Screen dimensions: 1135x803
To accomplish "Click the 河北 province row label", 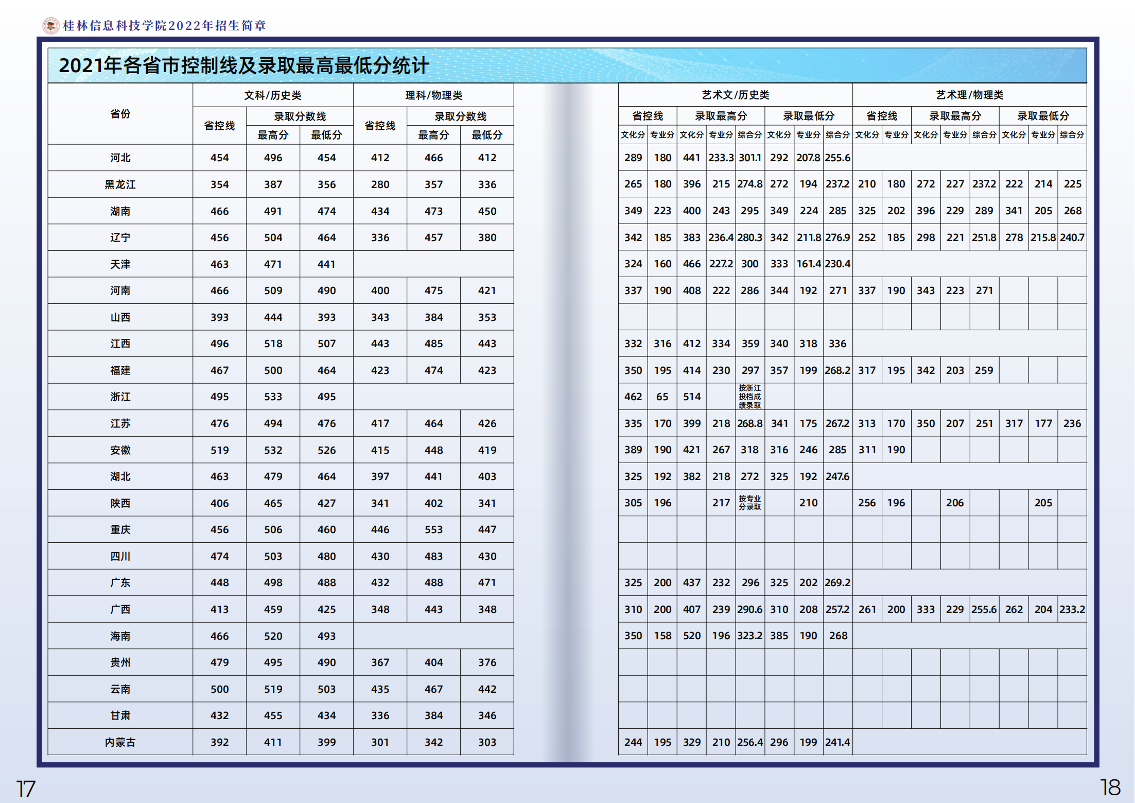I will (x=120, y=158).
